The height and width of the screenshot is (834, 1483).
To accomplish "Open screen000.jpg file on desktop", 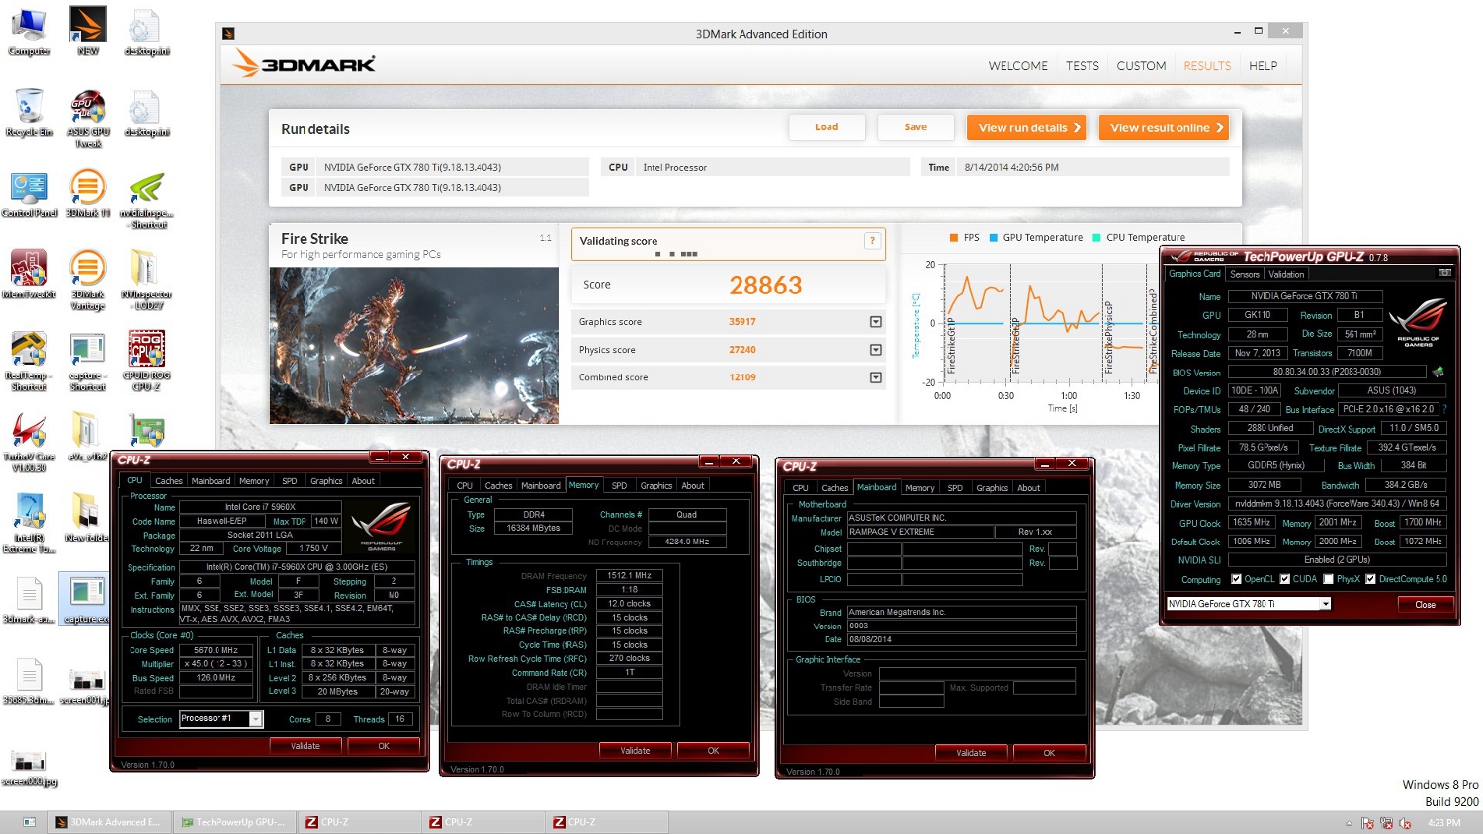I will click(29, 768).
